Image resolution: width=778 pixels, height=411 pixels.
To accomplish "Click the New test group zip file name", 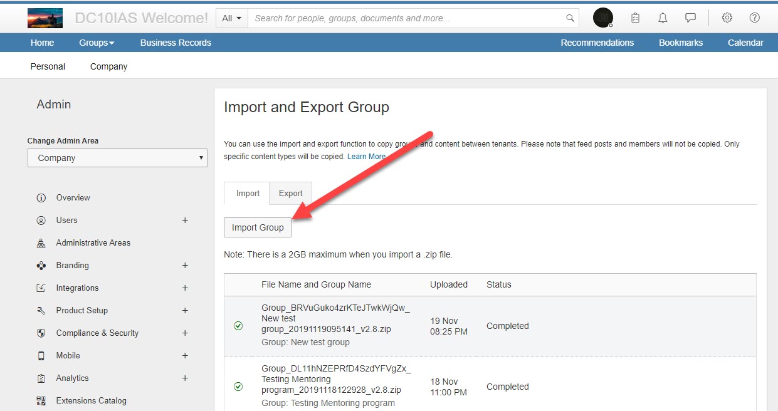I will pos(336,318).
